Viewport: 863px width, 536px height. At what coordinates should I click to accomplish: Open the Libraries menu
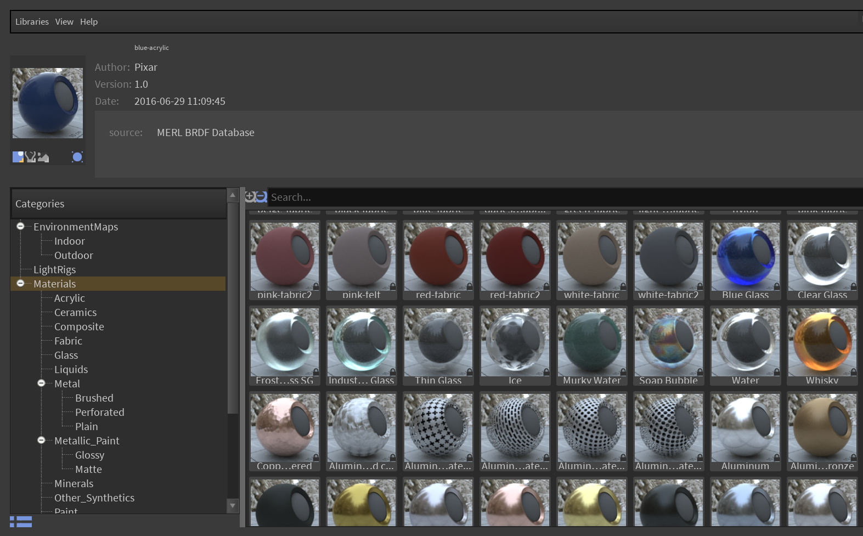pos(32,22)
